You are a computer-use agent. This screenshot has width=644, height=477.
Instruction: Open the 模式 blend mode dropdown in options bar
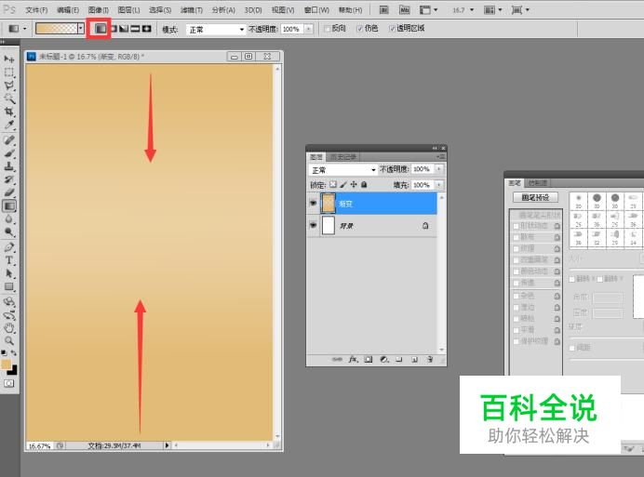tap(216, 29)
